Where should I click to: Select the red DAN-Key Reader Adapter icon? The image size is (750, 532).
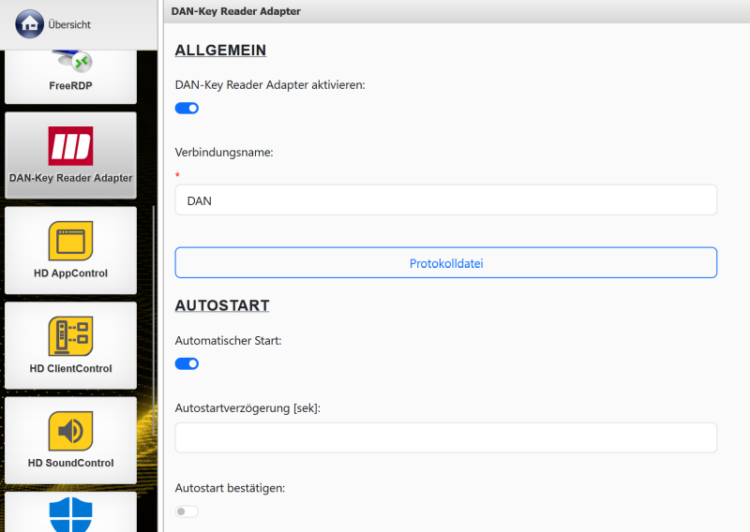point(70,146)
